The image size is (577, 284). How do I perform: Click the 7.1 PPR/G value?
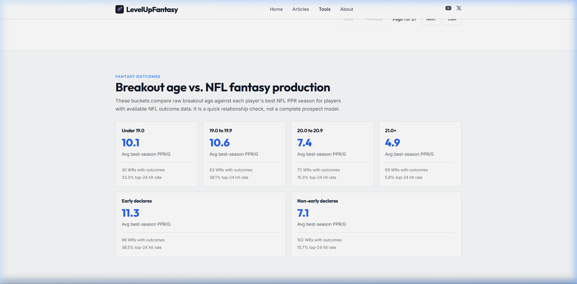(303, 213)
